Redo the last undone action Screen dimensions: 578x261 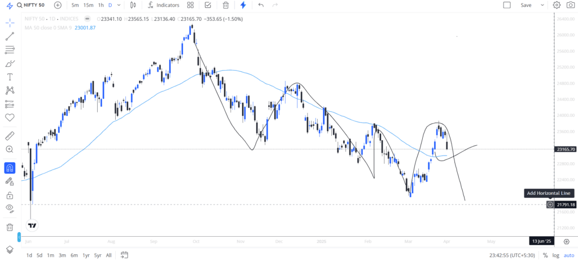[275, 5]
